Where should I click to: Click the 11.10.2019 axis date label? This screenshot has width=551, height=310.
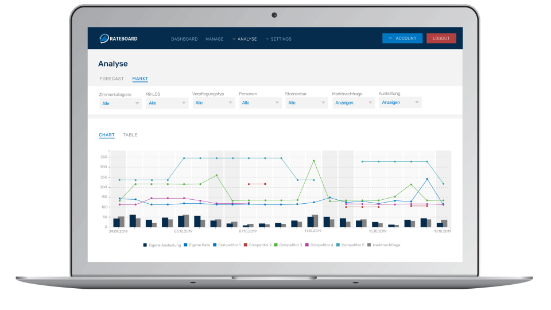pyautogui.click(x=313, y=231)
